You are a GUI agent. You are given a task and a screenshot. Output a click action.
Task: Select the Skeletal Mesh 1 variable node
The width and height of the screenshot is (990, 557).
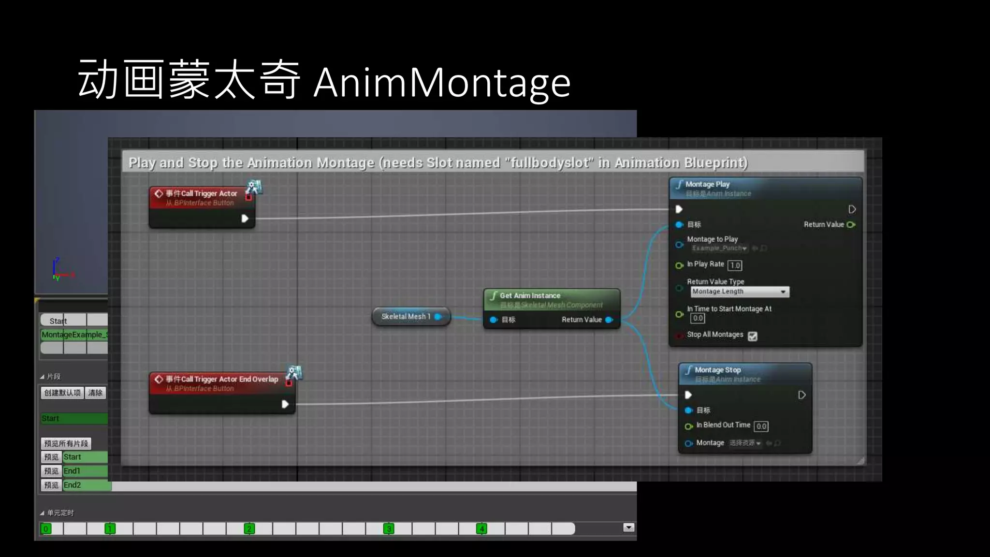[411, 317]
